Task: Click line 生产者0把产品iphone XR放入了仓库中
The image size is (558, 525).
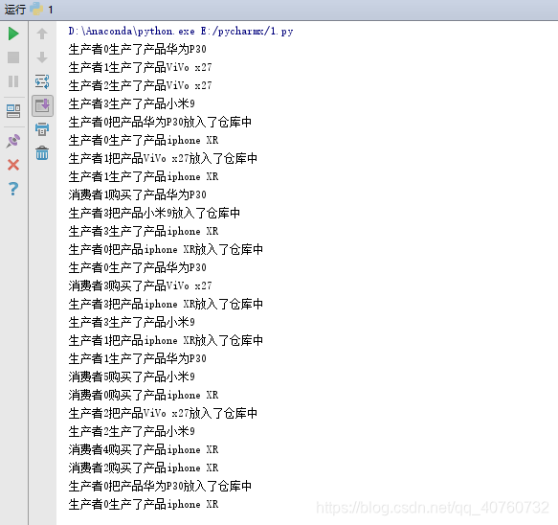Action: pos(166,249)
